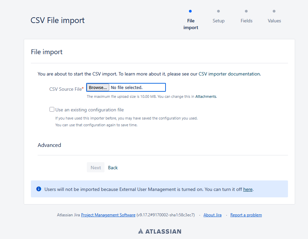This screenshot has height=239, width=308.
Task: Open the Report a problem link
Action: (x=246, y=215)
